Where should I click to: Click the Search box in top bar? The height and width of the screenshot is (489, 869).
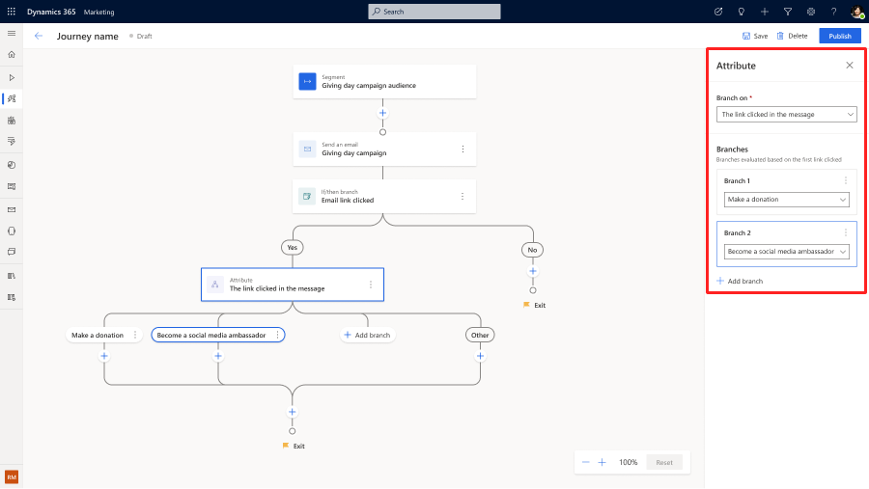[x=434, y=12]
